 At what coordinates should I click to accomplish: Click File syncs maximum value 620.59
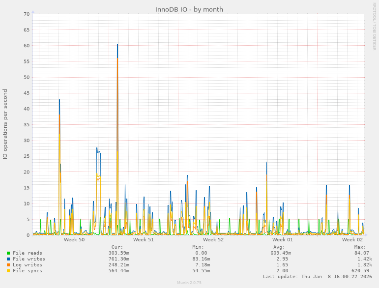point(360,271)
